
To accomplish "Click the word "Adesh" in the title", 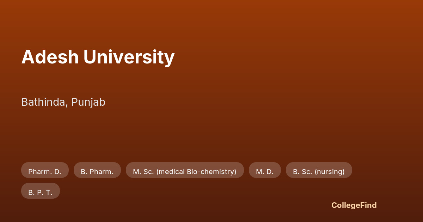I will click(x=50, y=57).
